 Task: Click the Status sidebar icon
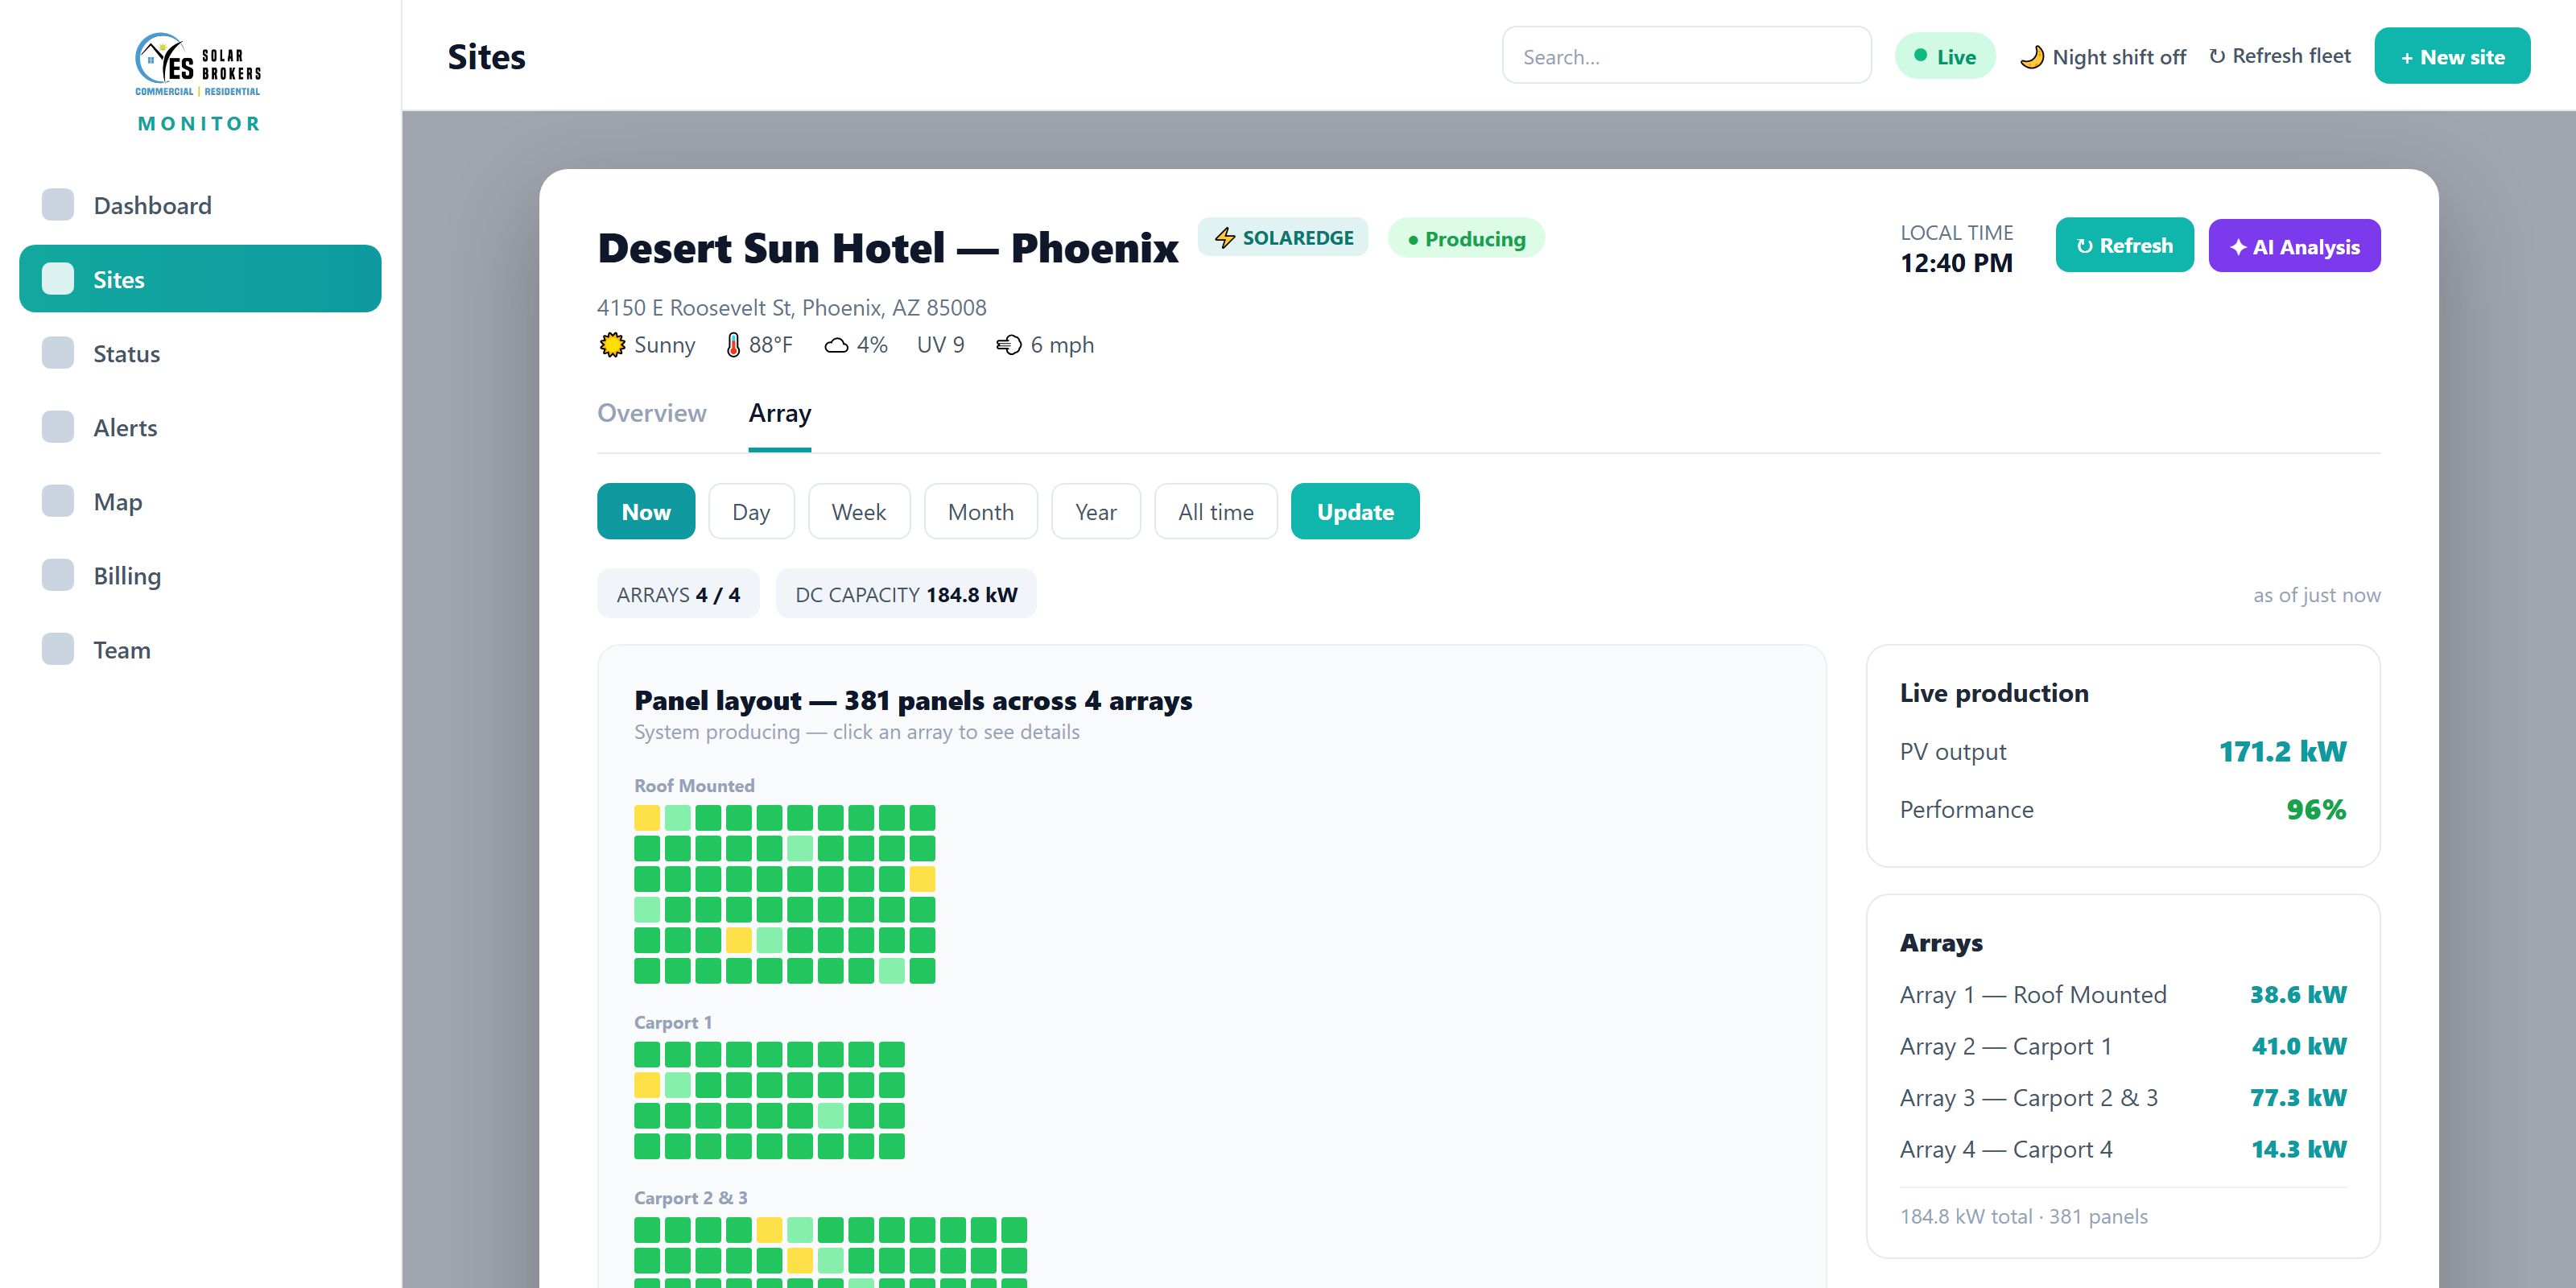[58, 353]
